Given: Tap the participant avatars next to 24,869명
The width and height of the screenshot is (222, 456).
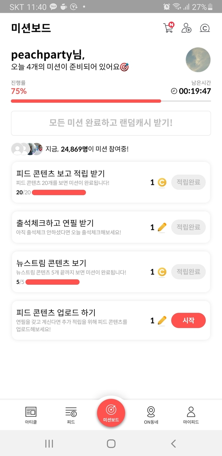Looking at the screenshot, I should [x=27, y=149].
